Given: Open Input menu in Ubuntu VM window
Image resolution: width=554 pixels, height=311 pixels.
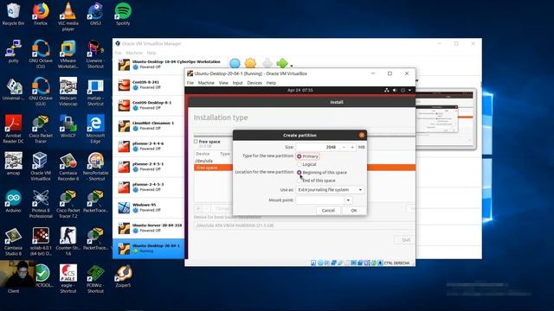Looking at the screenshot, I should tap(237, 83).
